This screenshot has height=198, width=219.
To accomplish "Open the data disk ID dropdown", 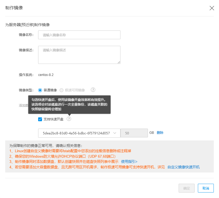I will tap(79, 133).
